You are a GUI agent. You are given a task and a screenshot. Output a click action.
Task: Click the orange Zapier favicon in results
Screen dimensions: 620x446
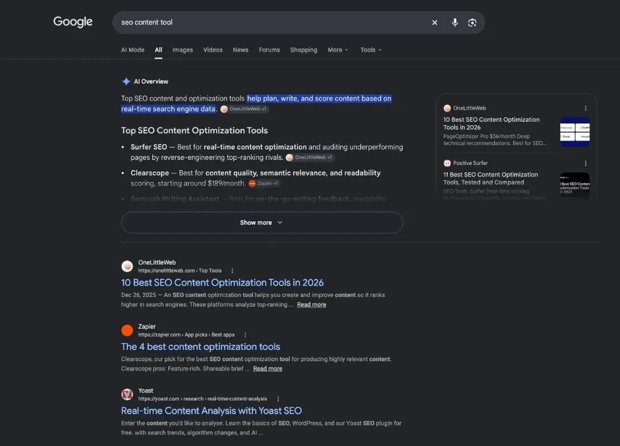(127, 331)
